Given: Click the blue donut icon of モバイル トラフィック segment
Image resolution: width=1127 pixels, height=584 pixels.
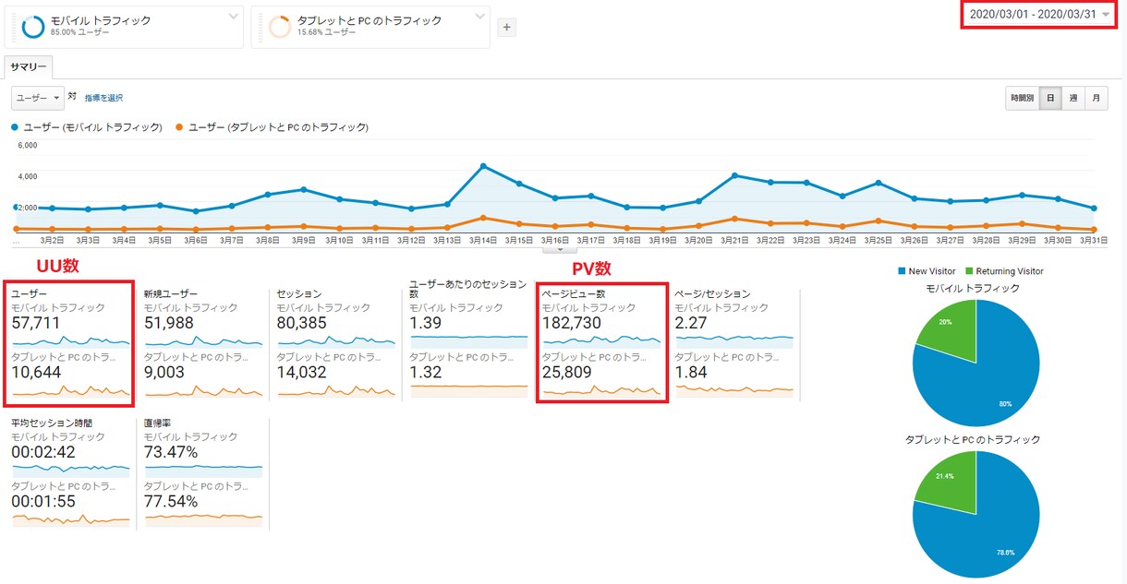Looking at the screenshot, I should [34, 27].
